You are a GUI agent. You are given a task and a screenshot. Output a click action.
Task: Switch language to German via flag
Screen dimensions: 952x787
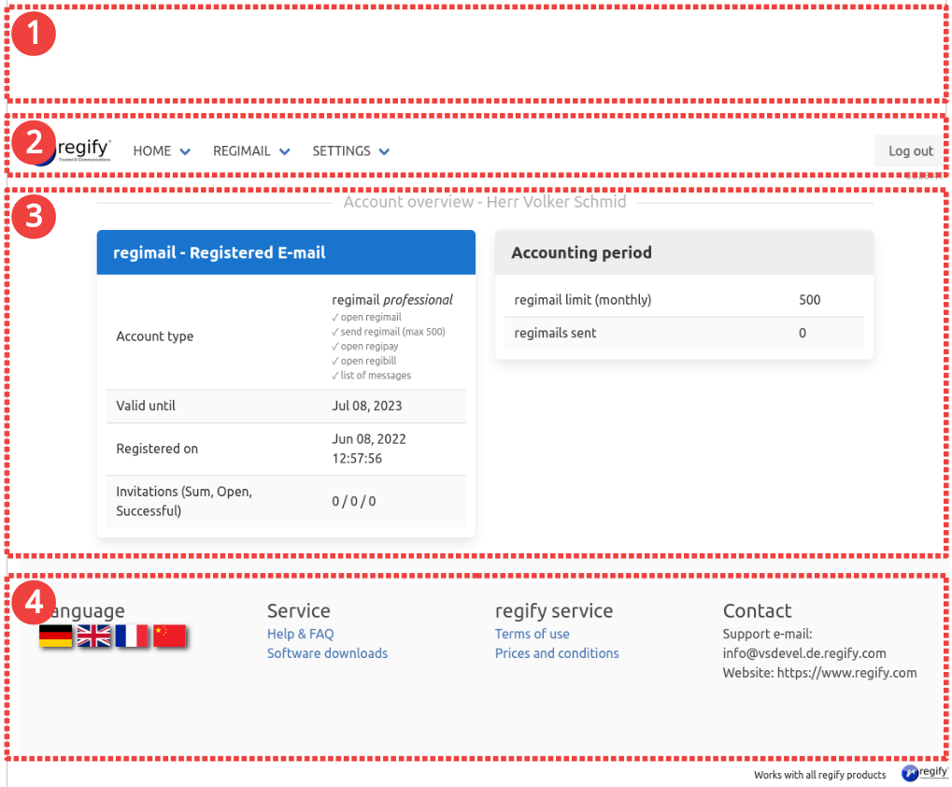(55, 636)
